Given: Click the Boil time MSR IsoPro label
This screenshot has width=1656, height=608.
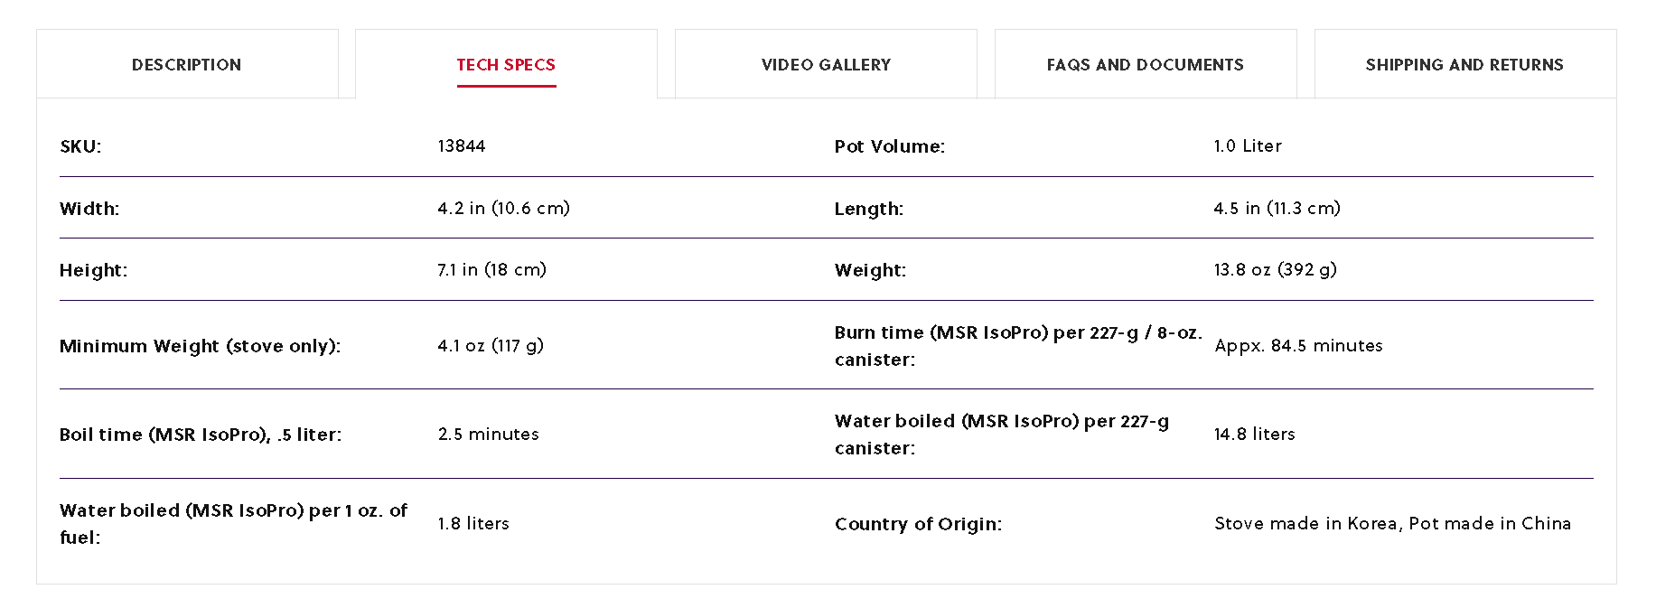Looking at the screenshot, I should (x=200, y=435).
